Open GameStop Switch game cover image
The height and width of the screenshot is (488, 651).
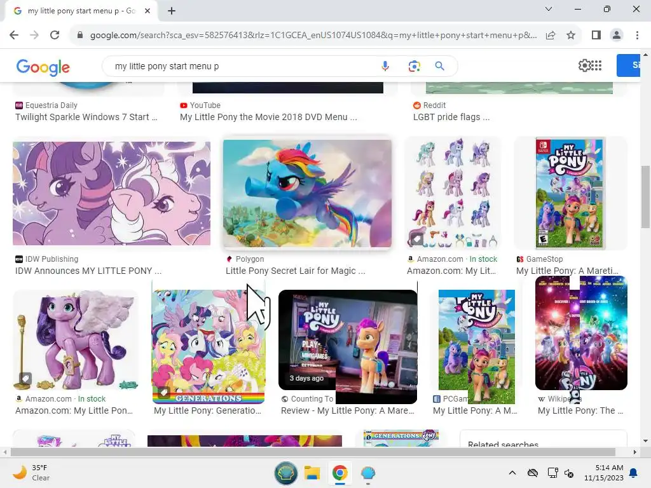[x=570, y=193]
